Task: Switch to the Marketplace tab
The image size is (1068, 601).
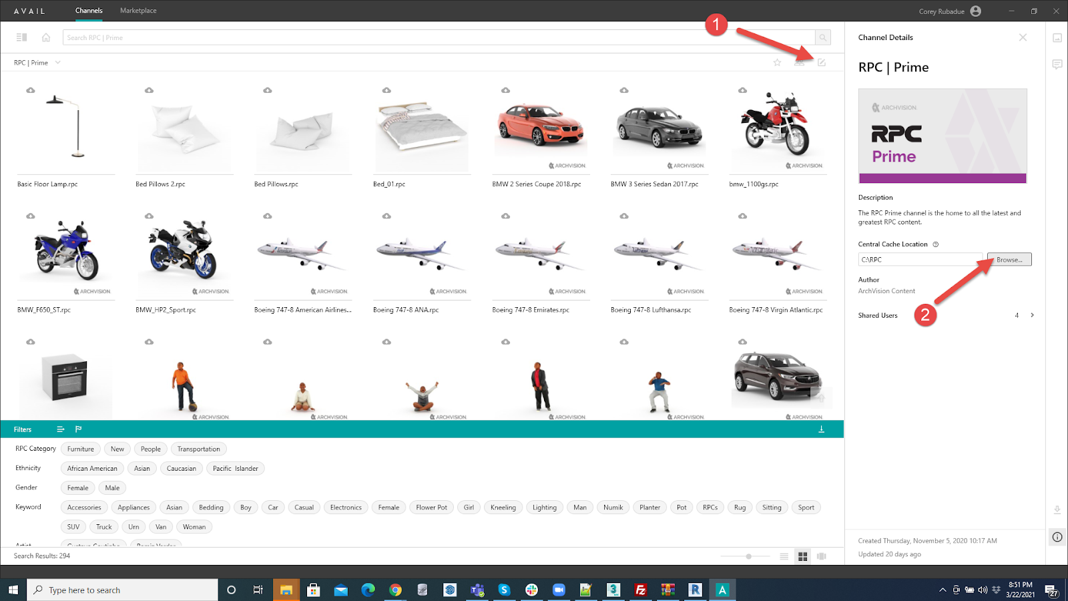Action: (x=138, y=11)
